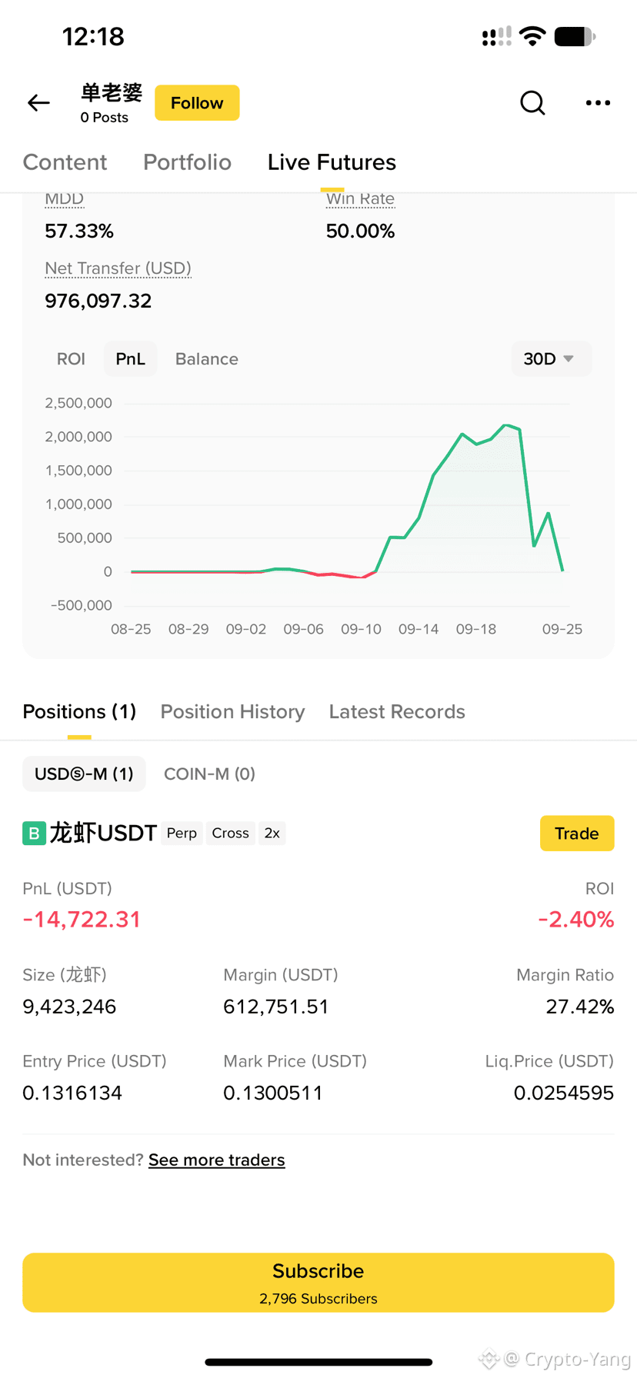Select the PnL chart mode
The height and width of the screenshot is (1378, 637).
coord(130,359)
